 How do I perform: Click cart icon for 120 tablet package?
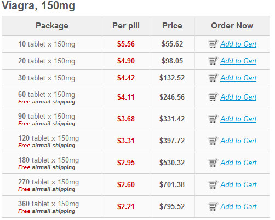(213, 141)
